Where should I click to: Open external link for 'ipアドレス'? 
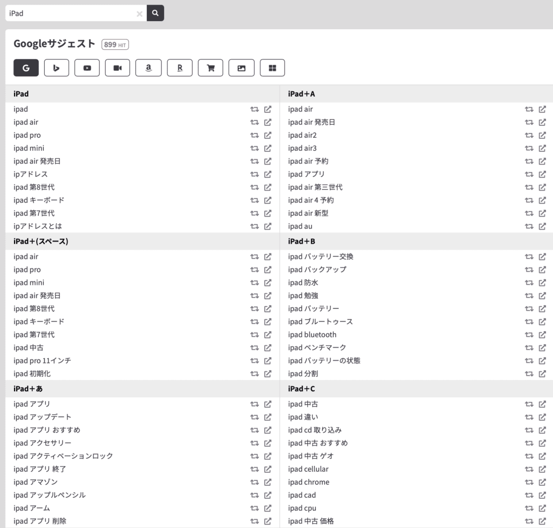pyautogui.click(x=268, y=175)
